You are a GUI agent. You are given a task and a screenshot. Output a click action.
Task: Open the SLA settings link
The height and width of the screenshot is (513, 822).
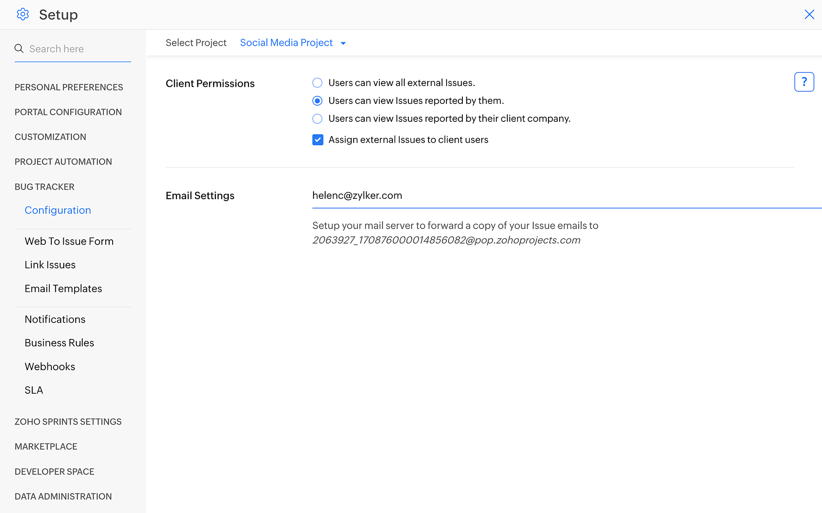point(34,390)
